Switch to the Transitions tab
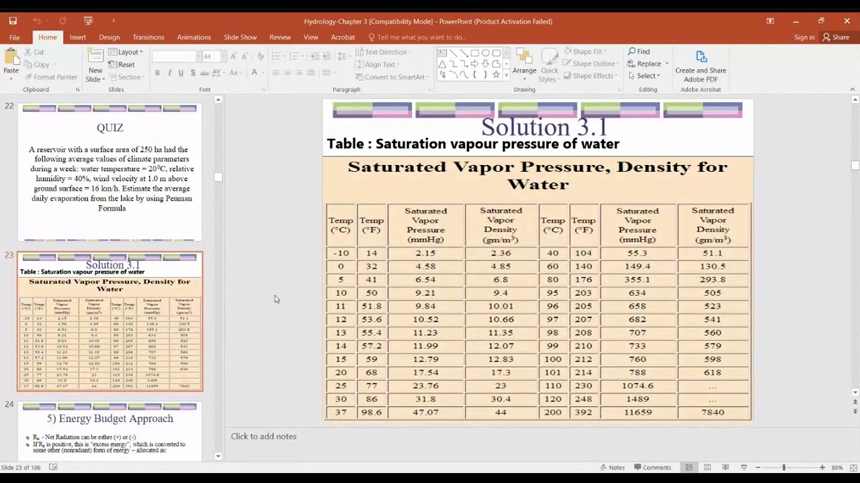This screenshot has width=860, height=483. point(148,38)
